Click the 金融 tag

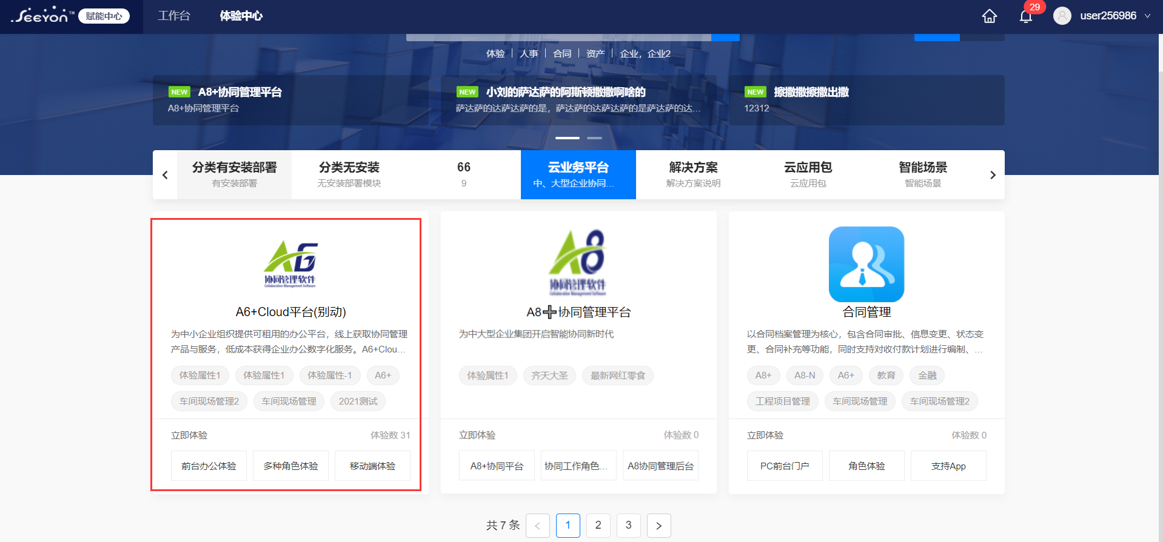(927, 375)
